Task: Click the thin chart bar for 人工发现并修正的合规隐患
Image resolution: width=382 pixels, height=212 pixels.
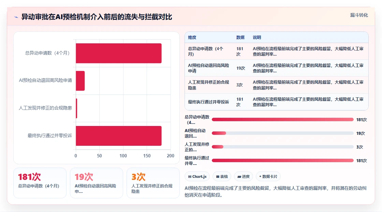Action: pos(76,108)
